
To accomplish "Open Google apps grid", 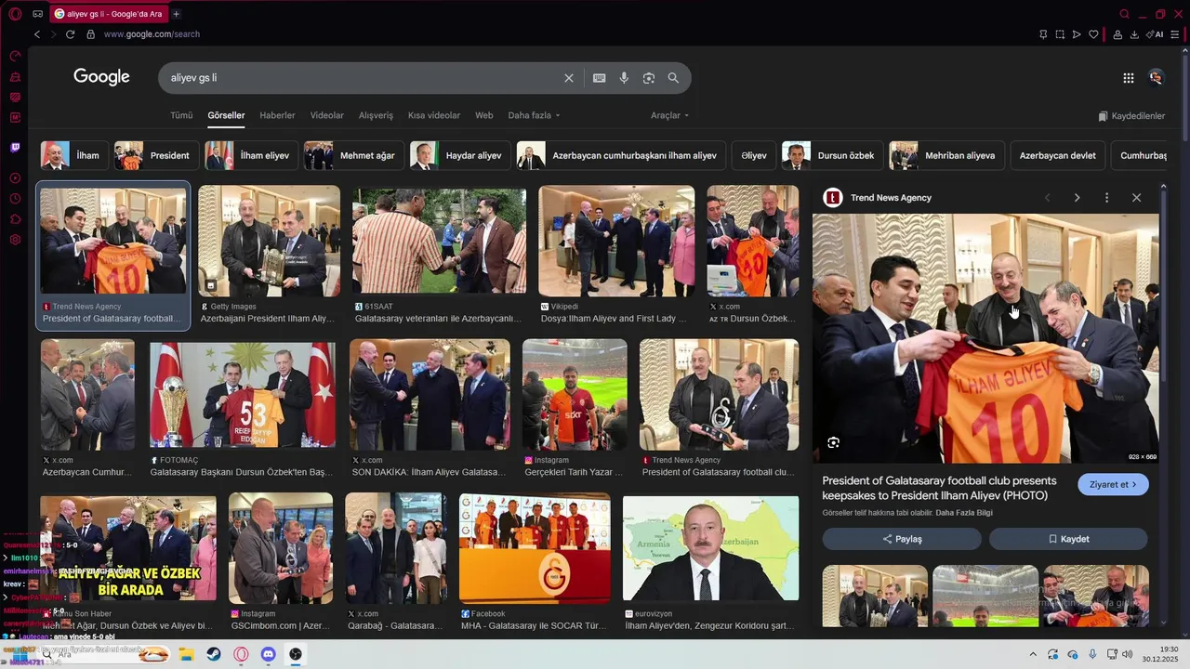I will coord(1128,78).
